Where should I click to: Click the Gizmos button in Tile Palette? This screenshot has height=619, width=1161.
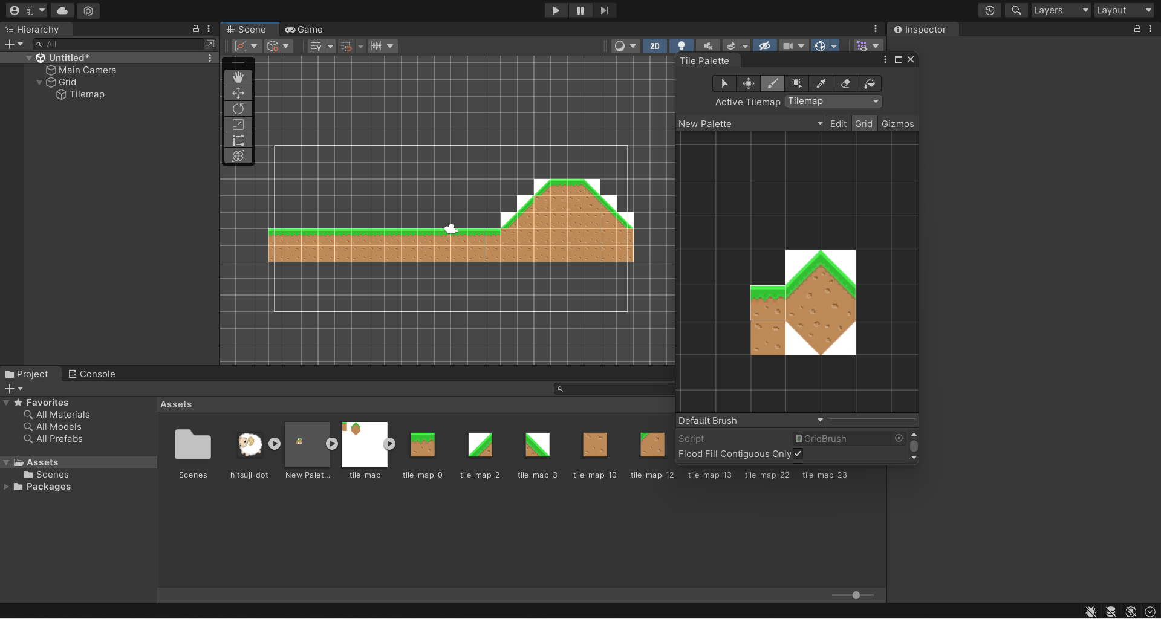click(897, 124)
